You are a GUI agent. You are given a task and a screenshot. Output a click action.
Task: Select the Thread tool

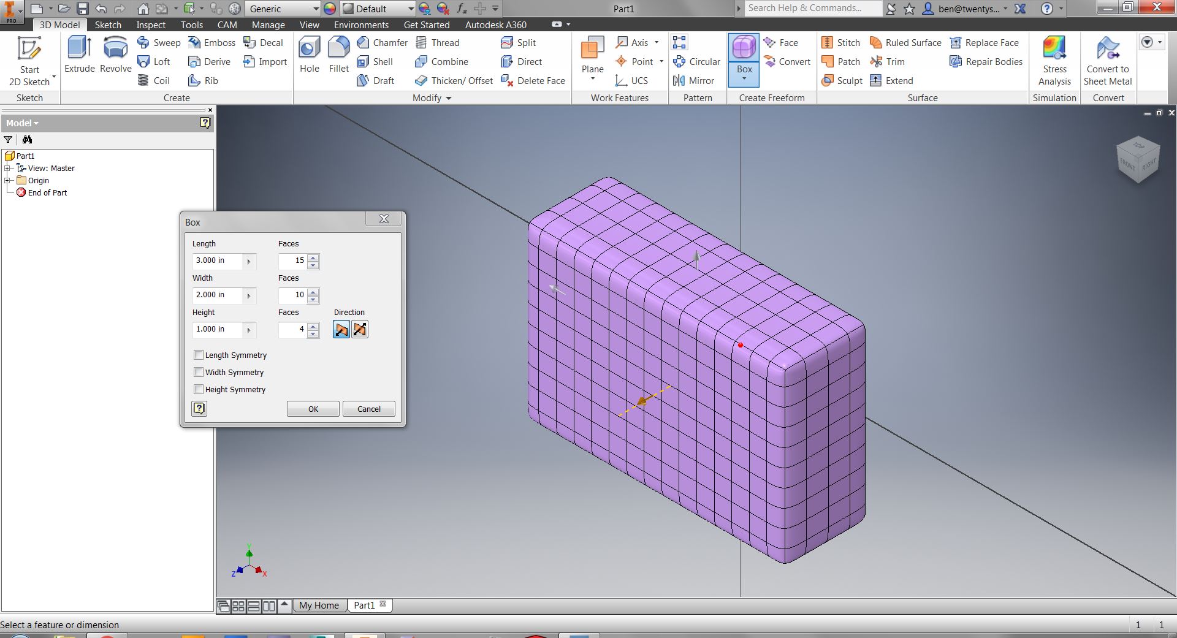pyautogui.click(x=437, y=42)
